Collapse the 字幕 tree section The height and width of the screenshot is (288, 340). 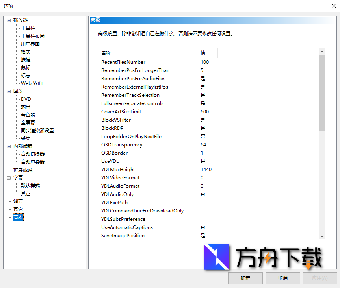click(9, 178)
